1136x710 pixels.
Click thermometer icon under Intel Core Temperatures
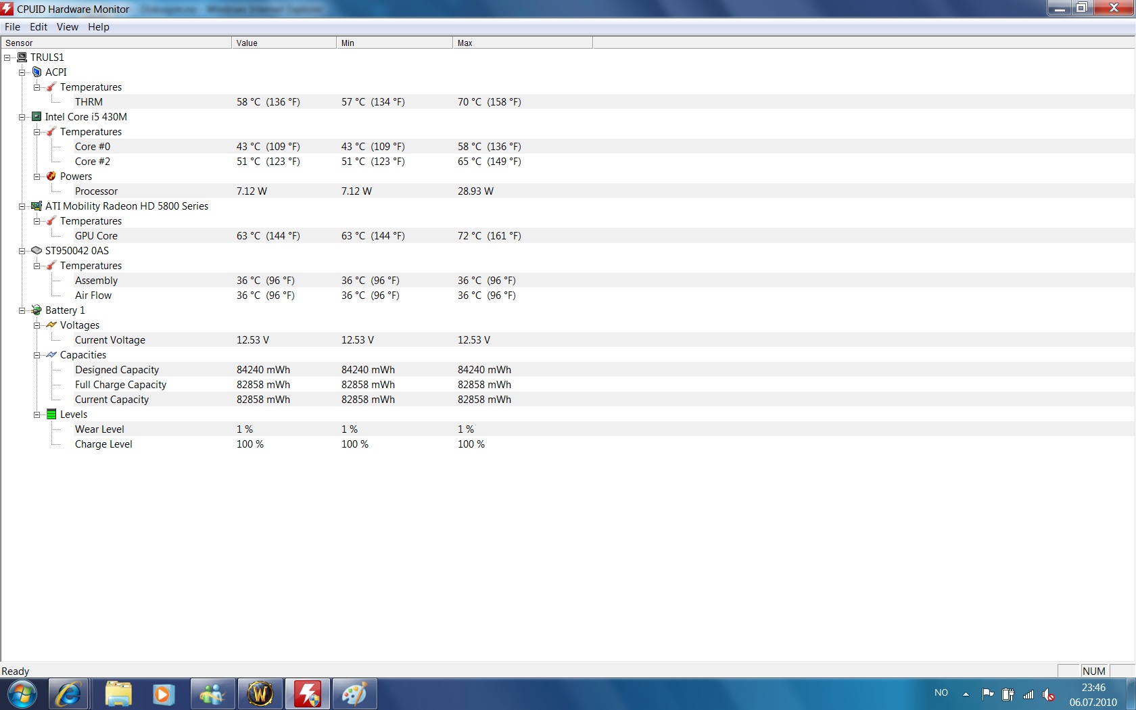click(x=51, y=132)
